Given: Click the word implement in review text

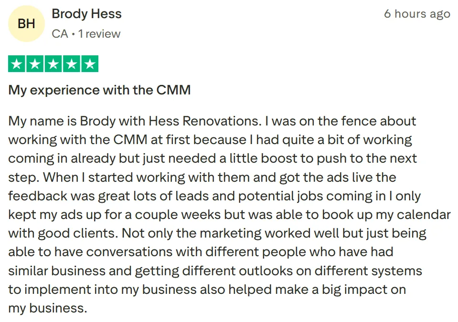Looking at the screenshot, I should [x=57, y=290].
